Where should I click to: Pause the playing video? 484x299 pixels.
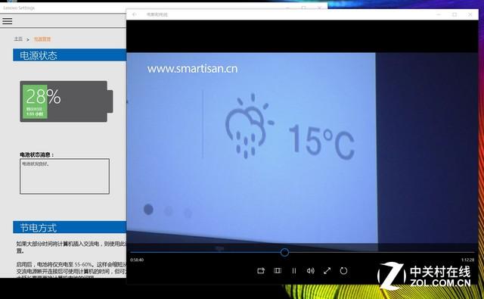coord(294,270)
